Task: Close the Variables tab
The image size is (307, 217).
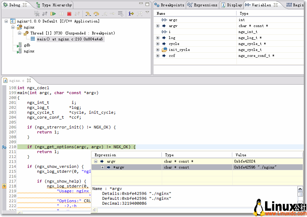Action: tap(276, 5)
